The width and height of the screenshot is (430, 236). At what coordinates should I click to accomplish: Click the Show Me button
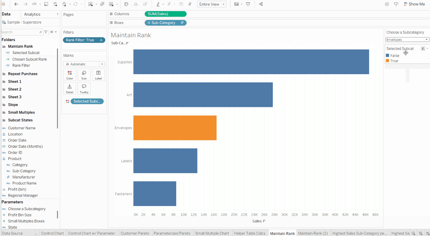pos(414,4)
